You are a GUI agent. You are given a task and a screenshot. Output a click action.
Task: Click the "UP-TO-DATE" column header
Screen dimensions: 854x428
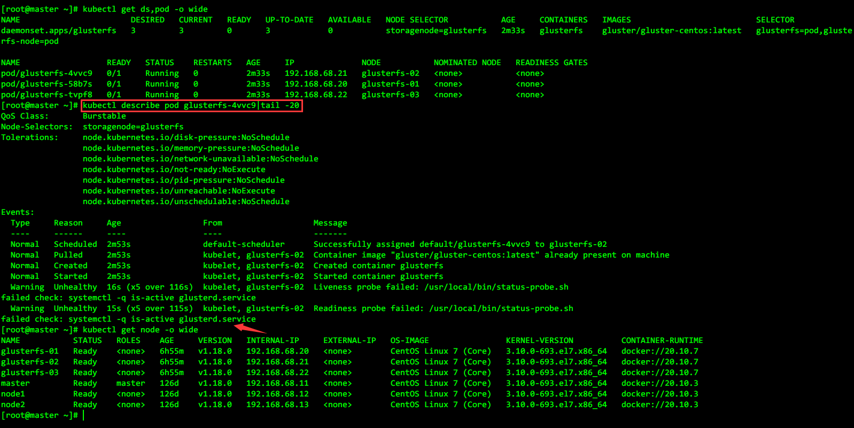pyautogui.click(x=290, y=20)
